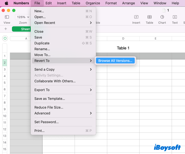Viewport: 185px width, 154px height.
Task: Open the Chart toolbar icon
Action: point(162,17)
